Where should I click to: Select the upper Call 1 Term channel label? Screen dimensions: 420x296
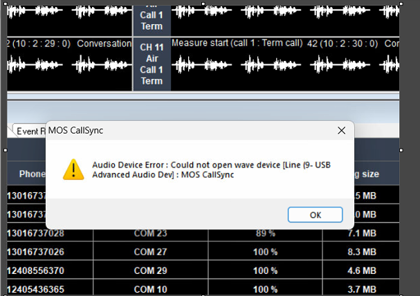tap(152, 21)
